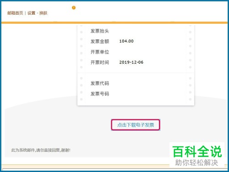Click the 发票代码 label
Viewport: 229px width, 172px height.
(100, 83)
